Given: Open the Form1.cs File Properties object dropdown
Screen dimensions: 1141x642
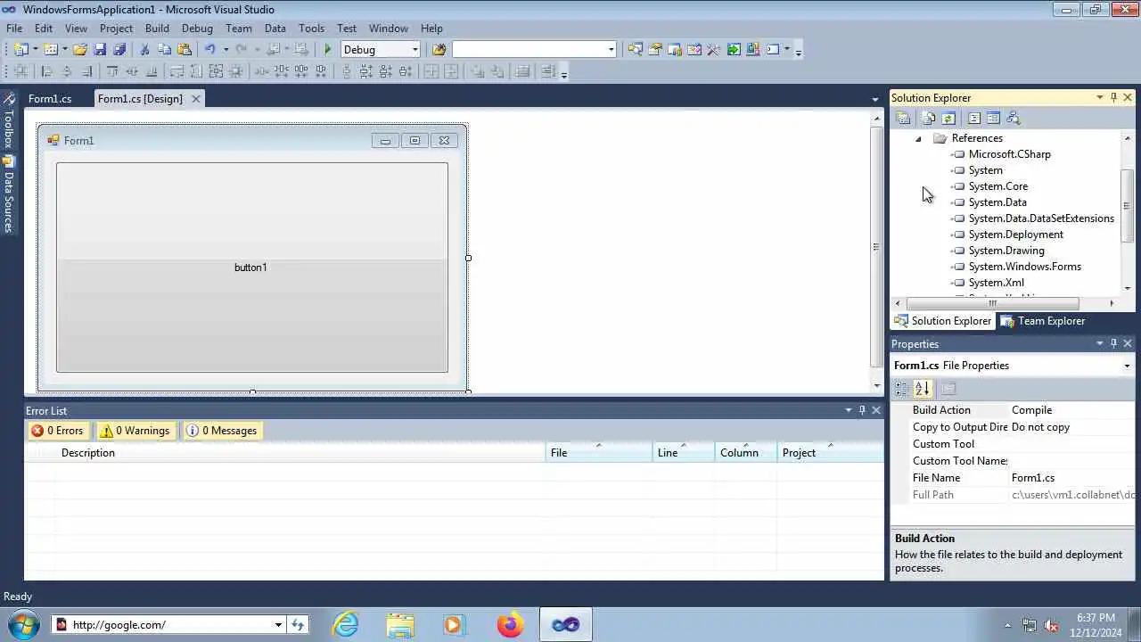Looking at the screenshot, I should 1127,366.
